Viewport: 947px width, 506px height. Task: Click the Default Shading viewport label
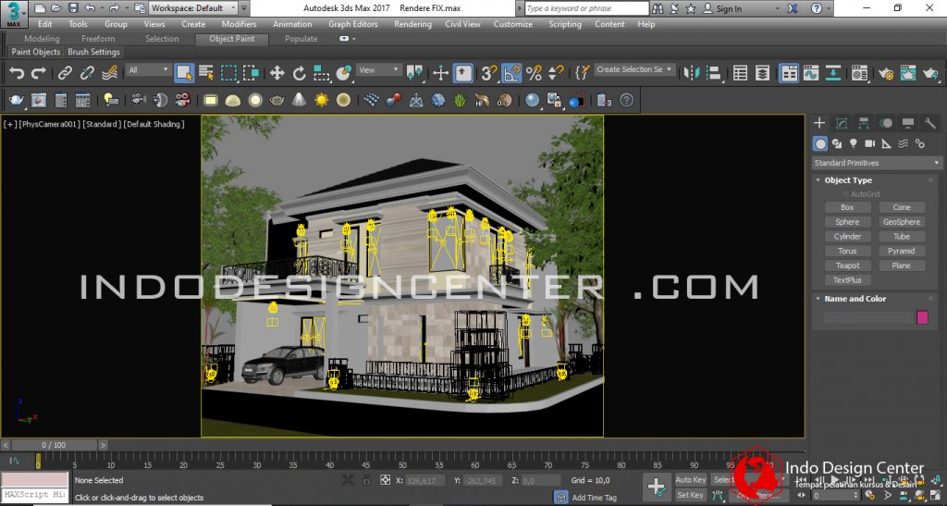(154, 124)
